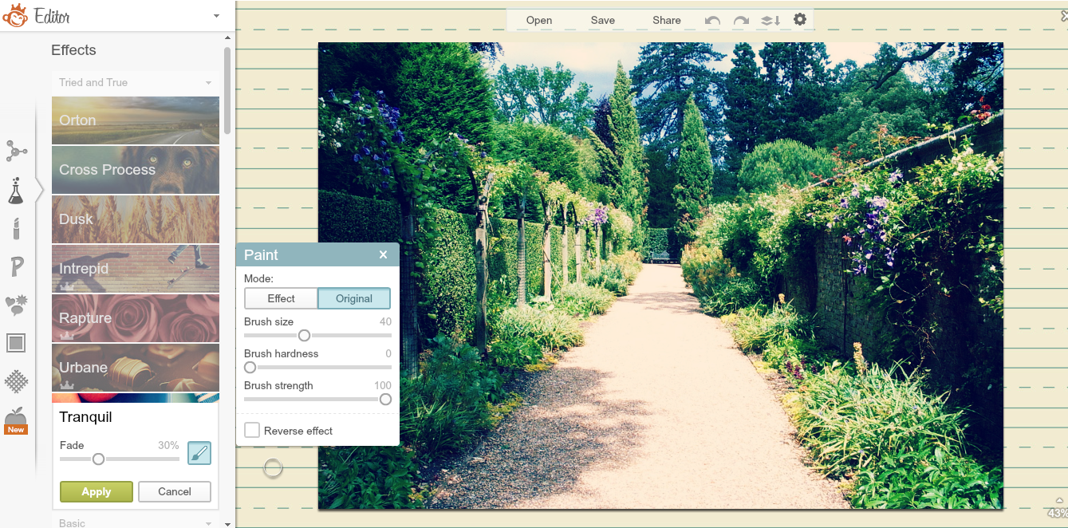The height and width of the screenshot is (528, 1068).
Task: Open the Themes apple icon marked New
Action: pos(17,418)
